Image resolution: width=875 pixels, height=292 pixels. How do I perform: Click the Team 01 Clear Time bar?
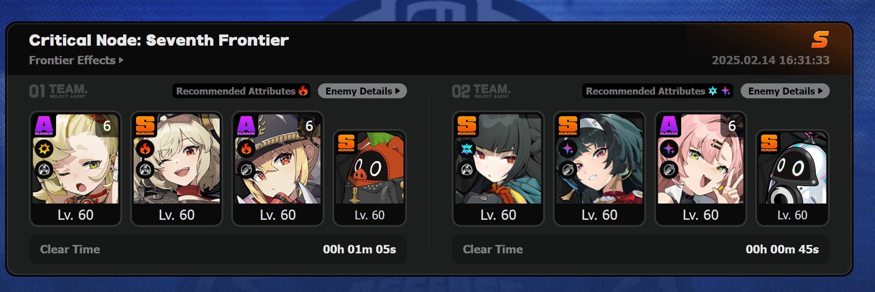(x=218, y=249)
